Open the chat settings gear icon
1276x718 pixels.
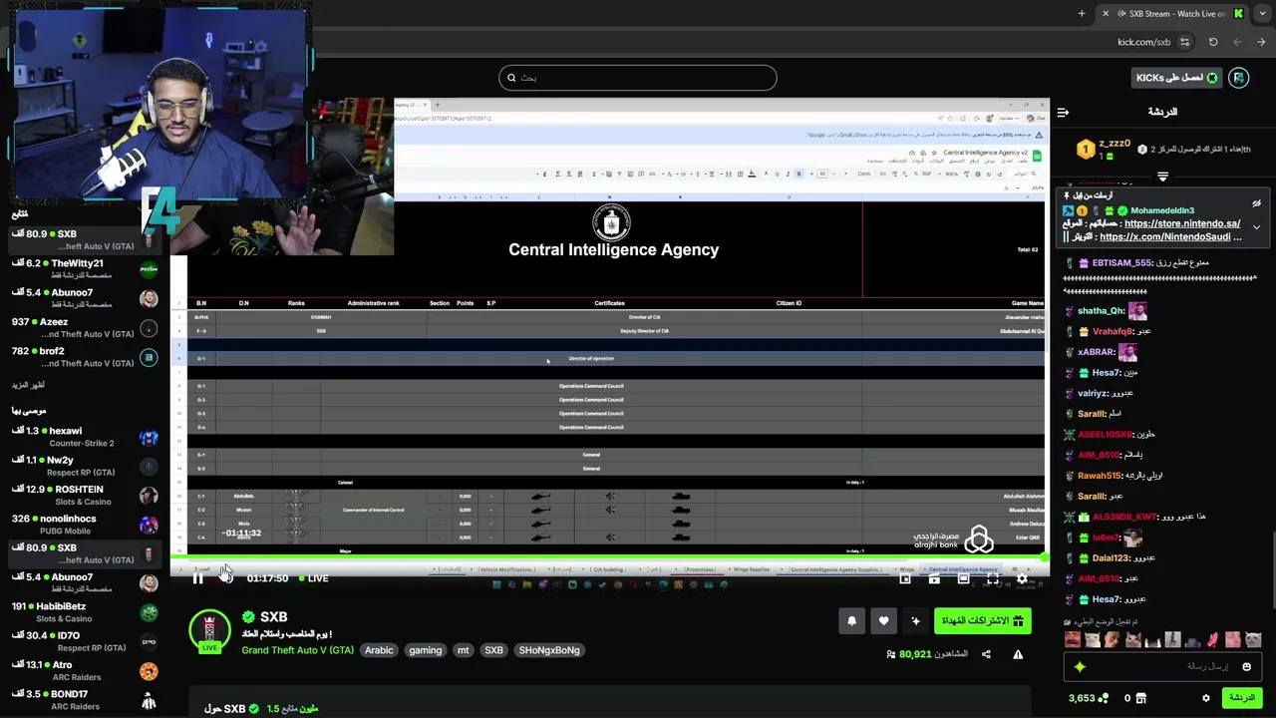pos(1206,698)
